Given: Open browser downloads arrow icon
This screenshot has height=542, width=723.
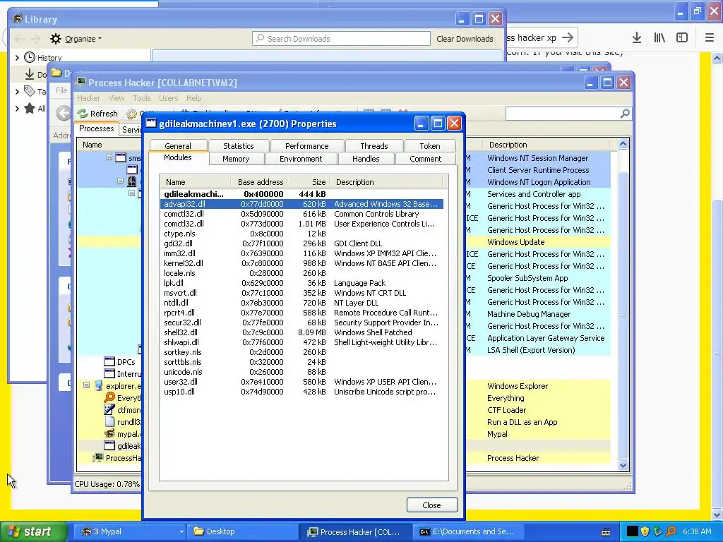Looking at the screenshot, I should click(637, 38).
